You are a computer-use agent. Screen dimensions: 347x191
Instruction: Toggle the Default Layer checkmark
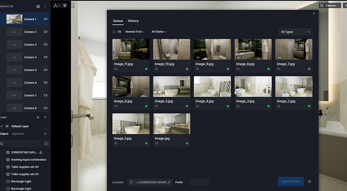[x=2, y=126]
